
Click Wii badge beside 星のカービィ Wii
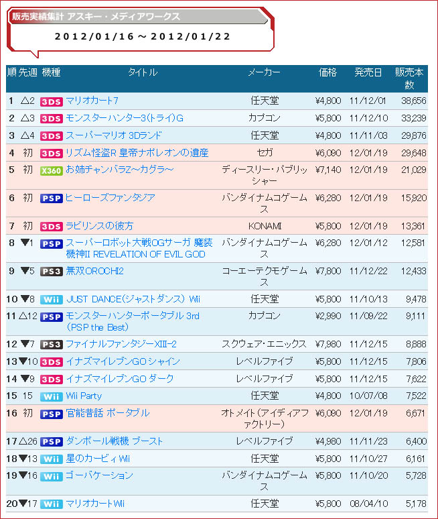pyautogui.click(x=52, y=459)
